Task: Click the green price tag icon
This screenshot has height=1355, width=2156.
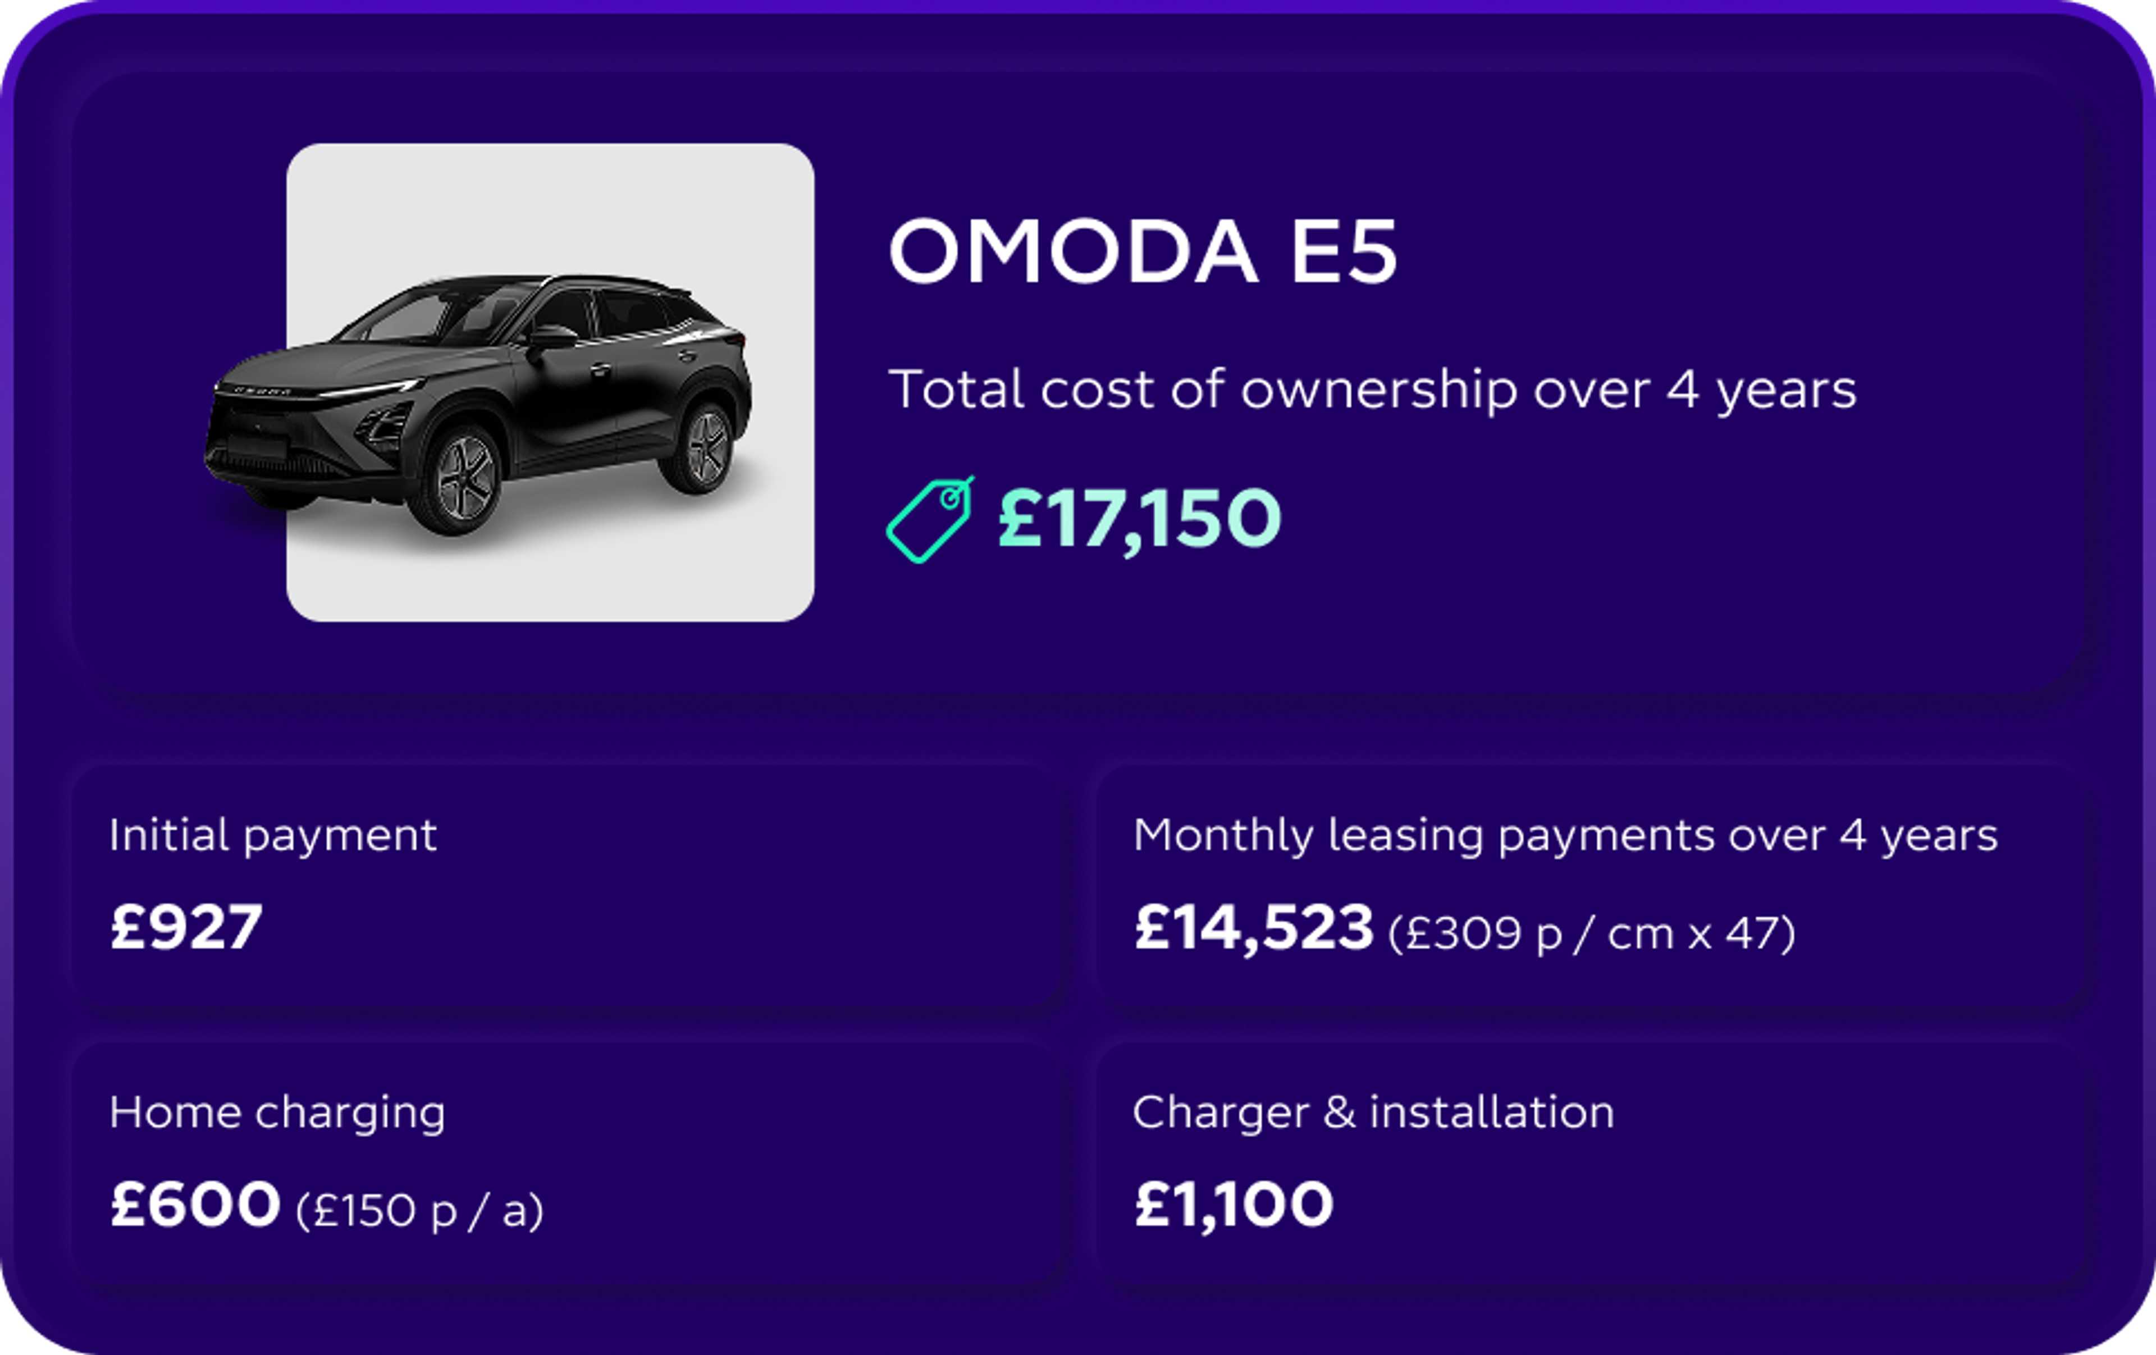Action: (x=930, y=519)
